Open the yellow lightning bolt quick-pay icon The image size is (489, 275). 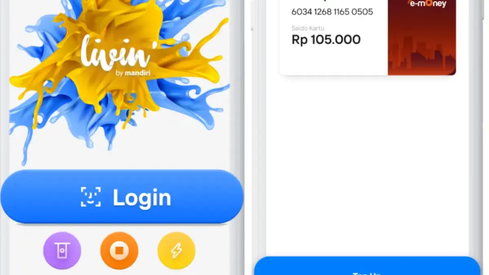coord(176,251)
